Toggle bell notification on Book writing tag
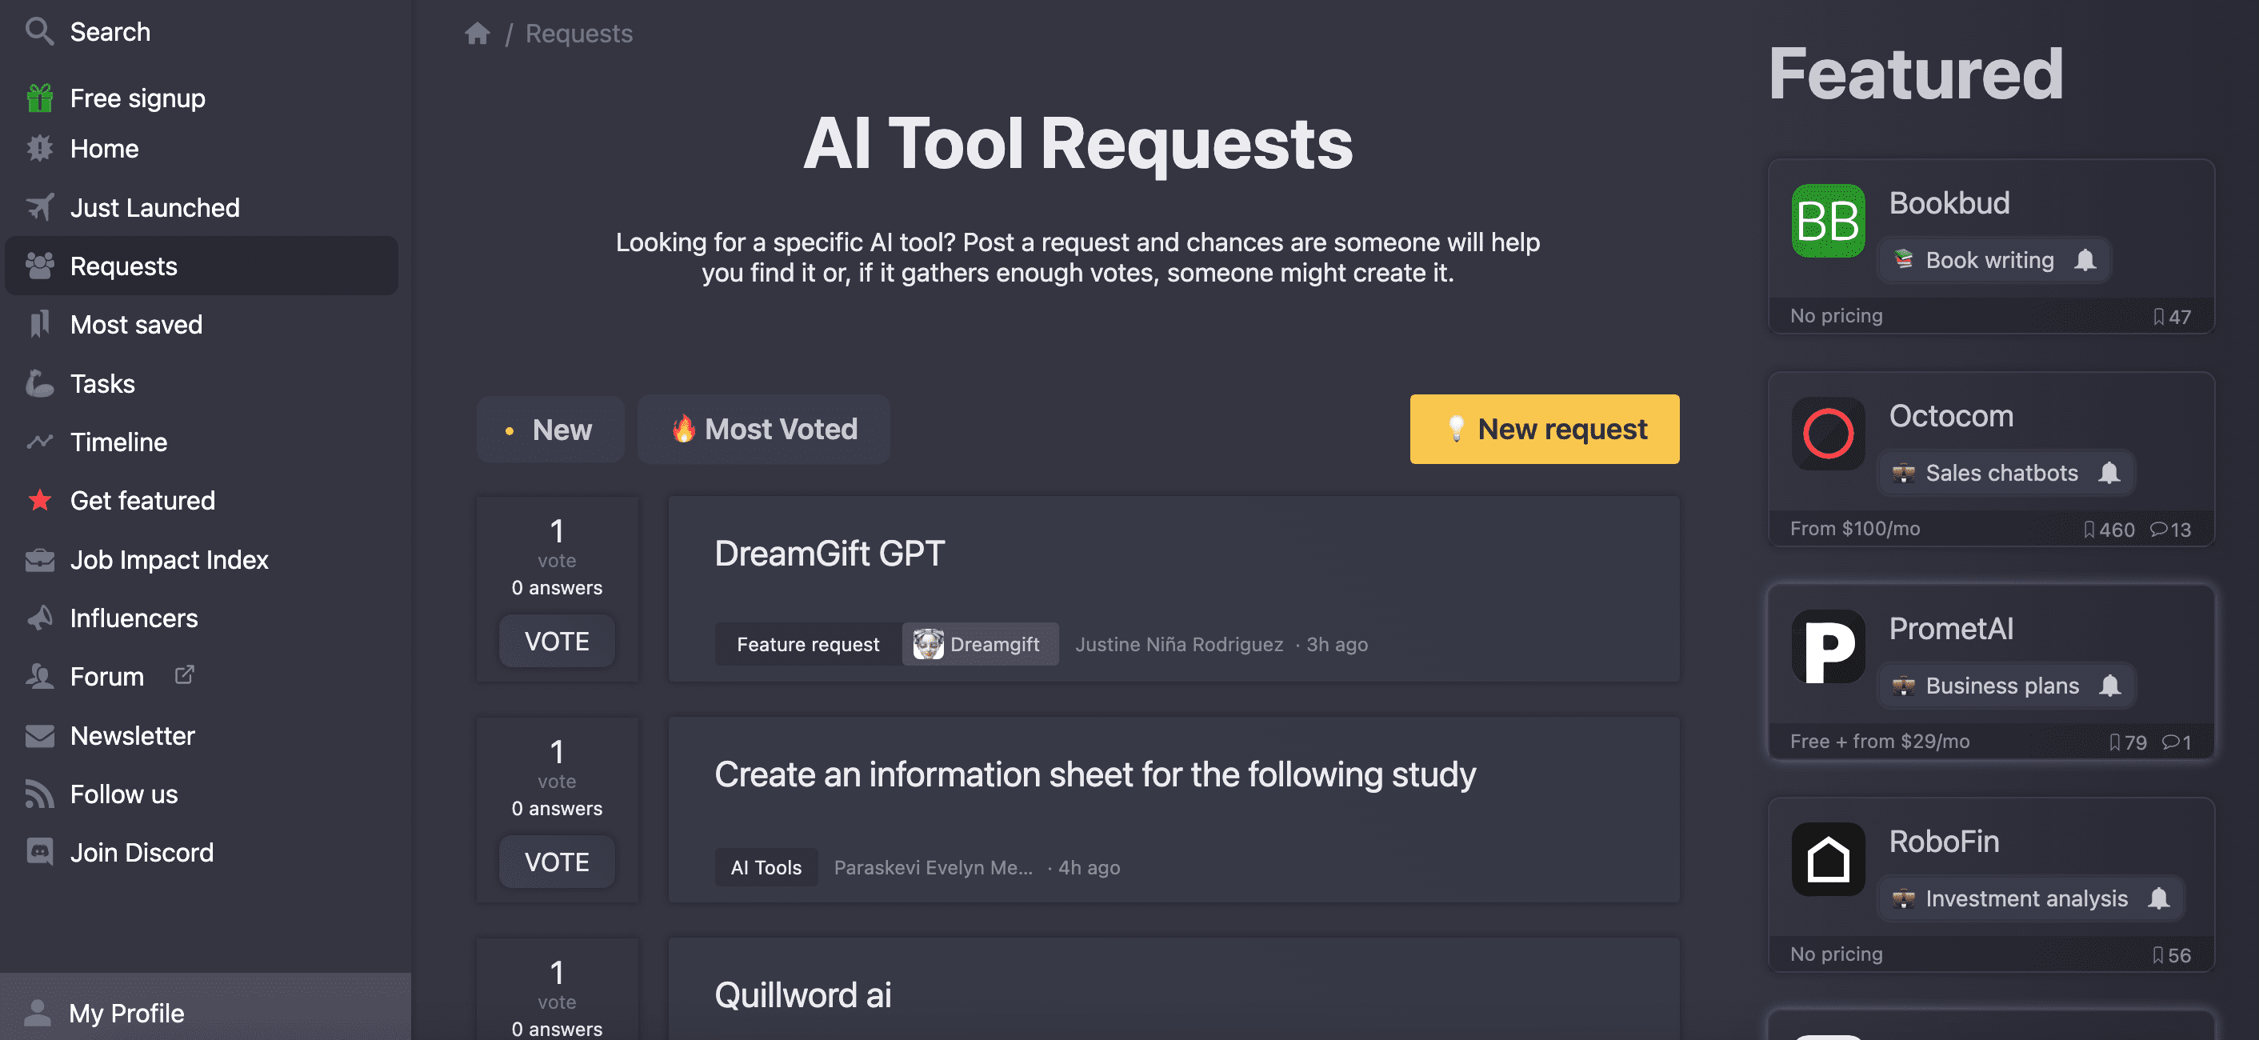Viewport: 2259px width, 1040px height. [x=2085, y=261]
